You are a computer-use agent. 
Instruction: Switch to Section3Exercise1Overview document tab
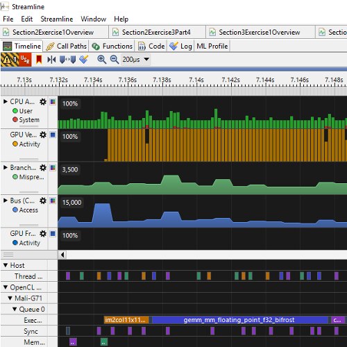(260, 32)
